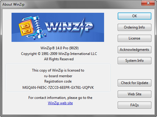Follow the WinZip web site link

click(x=60, y=103)
